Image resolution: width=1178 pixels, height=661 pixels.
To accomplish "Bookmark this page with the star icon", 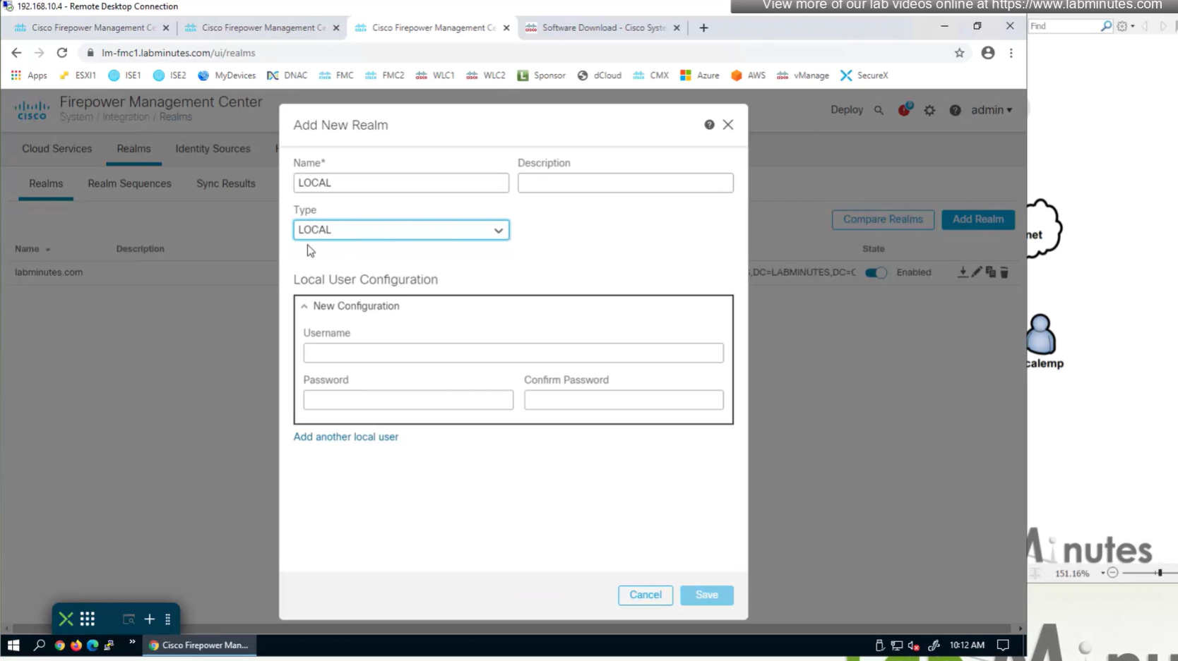I will 959,53.
